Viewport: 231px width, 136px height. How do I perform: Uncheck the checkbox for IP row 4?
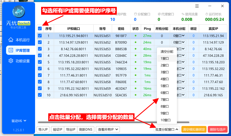(x=40, y=55)
